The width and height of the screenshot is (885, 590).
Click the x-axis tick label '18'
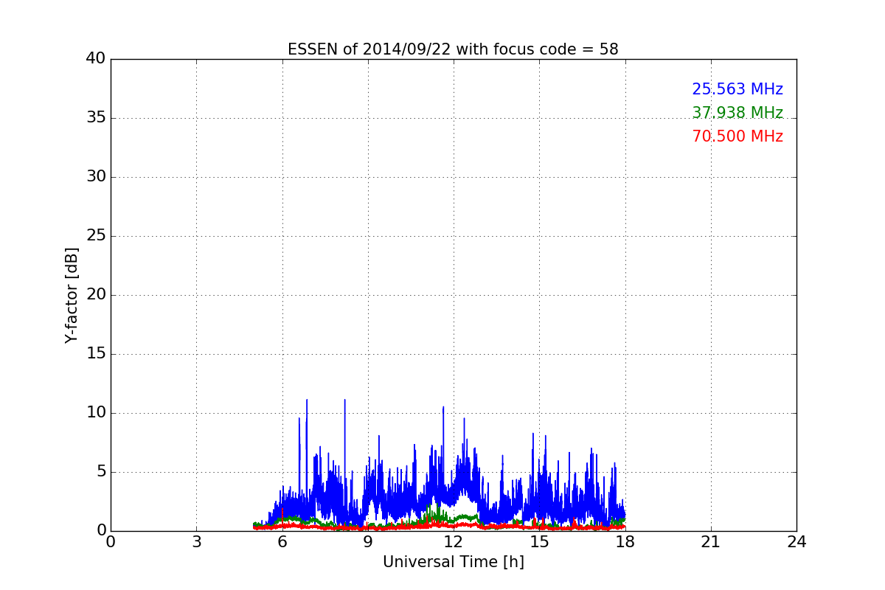pos(625,542)
